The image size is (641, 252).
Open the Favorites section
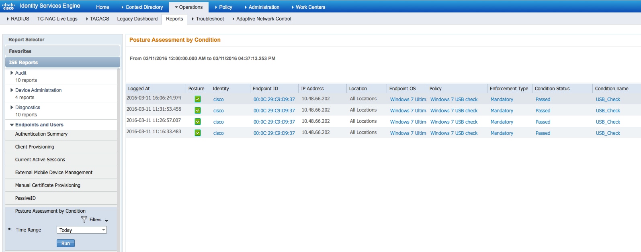pyautogui.click(x=63, y=51)
